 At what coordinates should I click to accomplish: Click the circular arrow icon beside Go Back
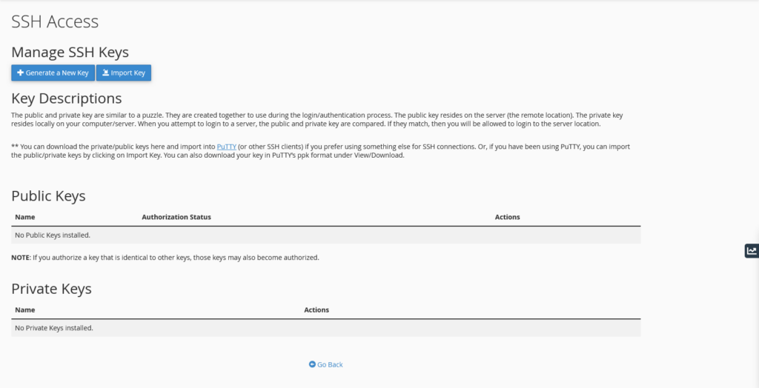(312, 364)
